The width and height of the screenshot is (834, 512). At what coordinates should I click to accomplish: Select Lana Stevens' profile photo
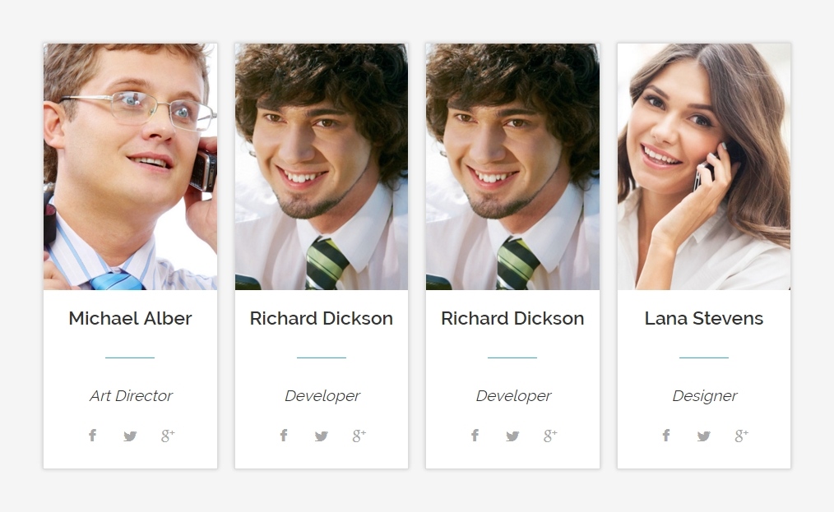tap(704, 167)
